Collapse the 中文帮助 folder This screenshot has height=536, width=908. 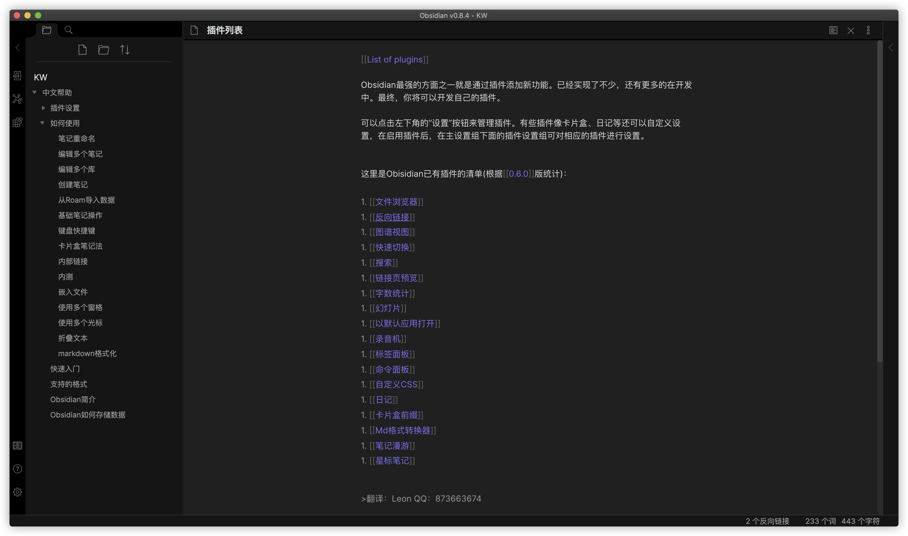35,92
